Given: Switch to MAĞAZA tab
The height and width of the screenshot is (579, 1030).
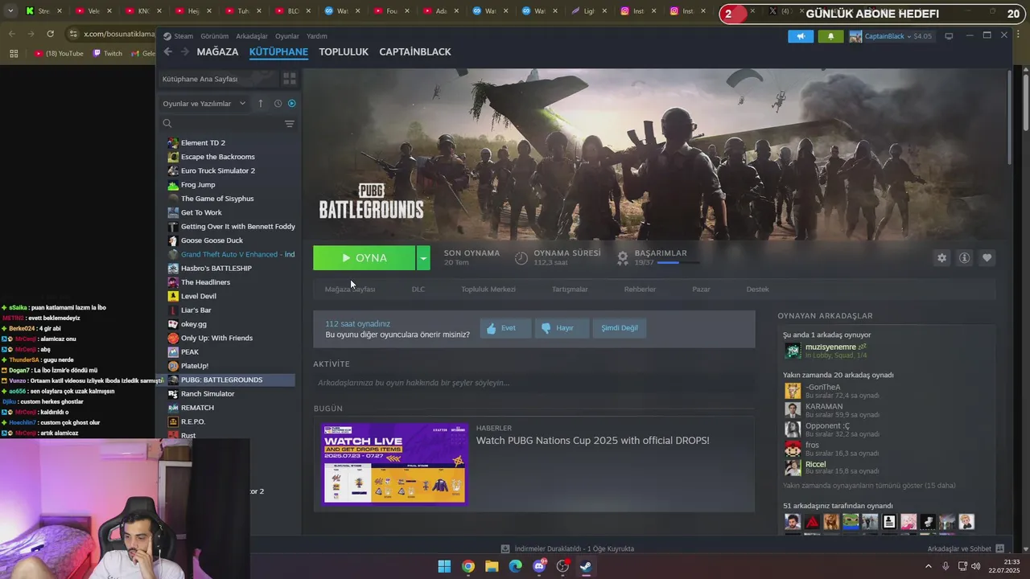Looking at the screenshot, I should [217, 51].
